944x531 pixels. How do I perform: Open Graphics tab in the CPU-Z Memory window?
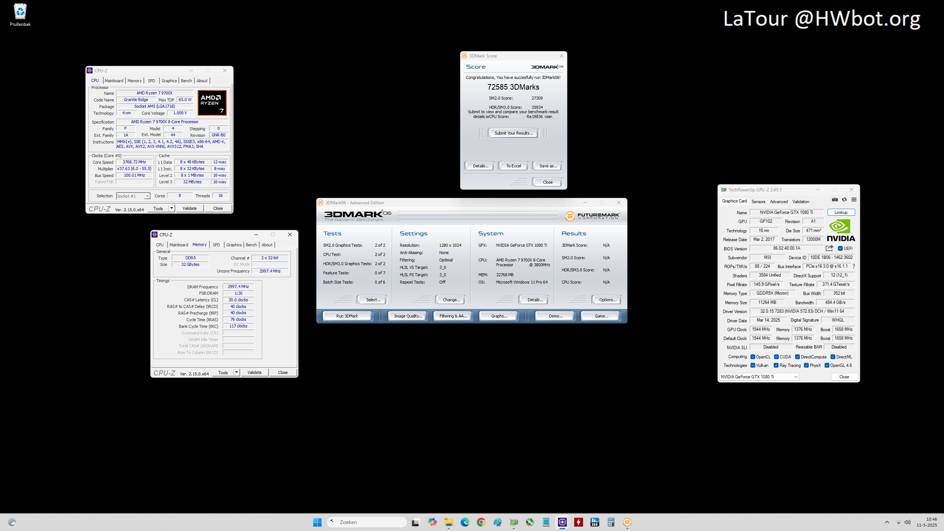(234, 245)
